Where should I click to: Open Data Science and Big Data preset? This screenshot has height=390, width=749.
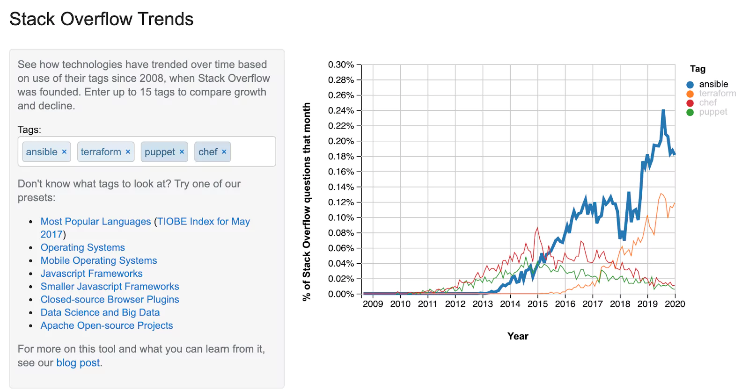[100, 312]
